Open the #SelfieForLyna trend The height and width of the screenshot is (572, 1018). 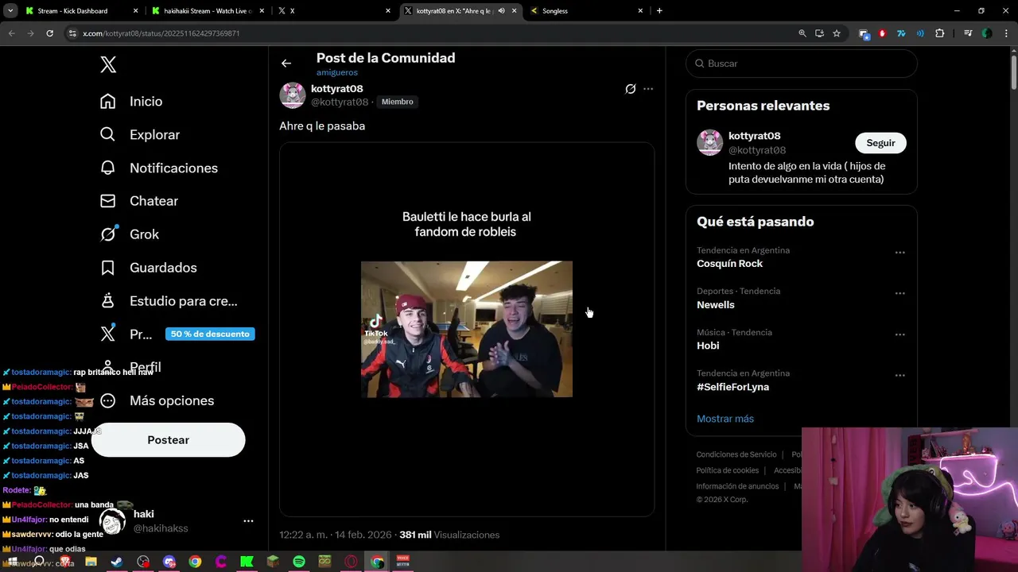732,387
